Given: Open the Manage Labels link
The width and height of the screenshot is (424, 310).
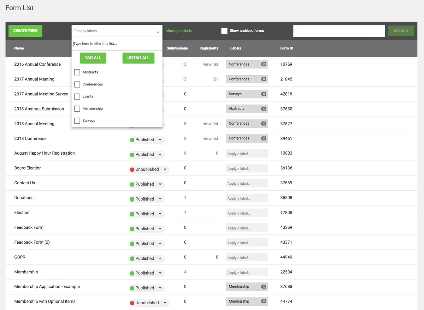Looking at the screenshot, I should point(179,31).
